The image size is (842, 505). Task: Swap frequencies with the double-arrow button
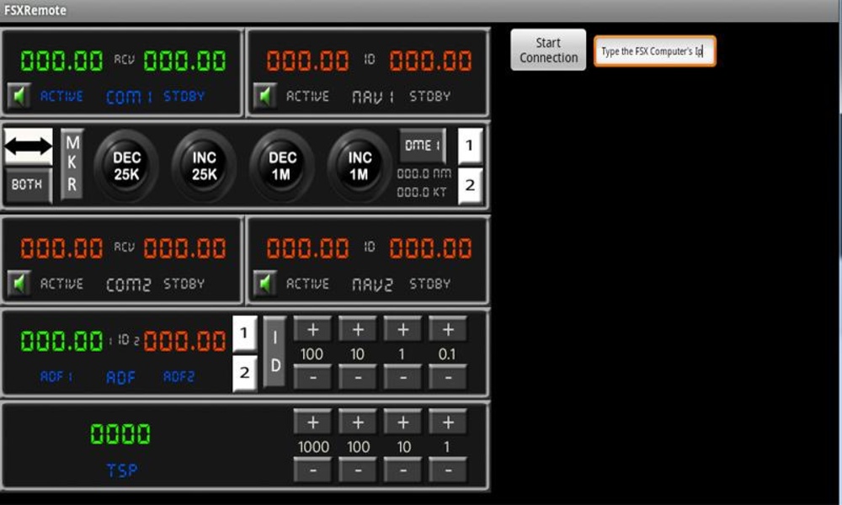29,146
